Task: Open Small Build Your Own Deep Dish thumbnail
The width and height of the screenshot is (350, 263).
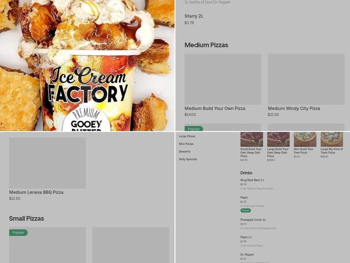Action: 252,139
